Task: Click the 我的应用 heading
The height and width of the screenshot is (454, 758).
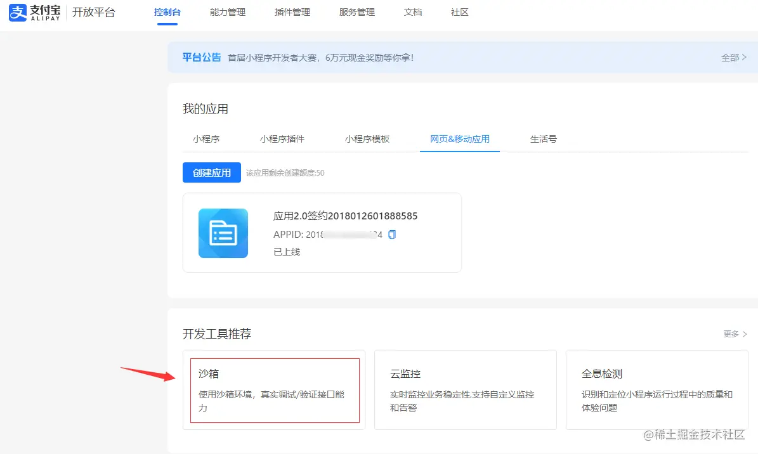Action: click(206, 109)
